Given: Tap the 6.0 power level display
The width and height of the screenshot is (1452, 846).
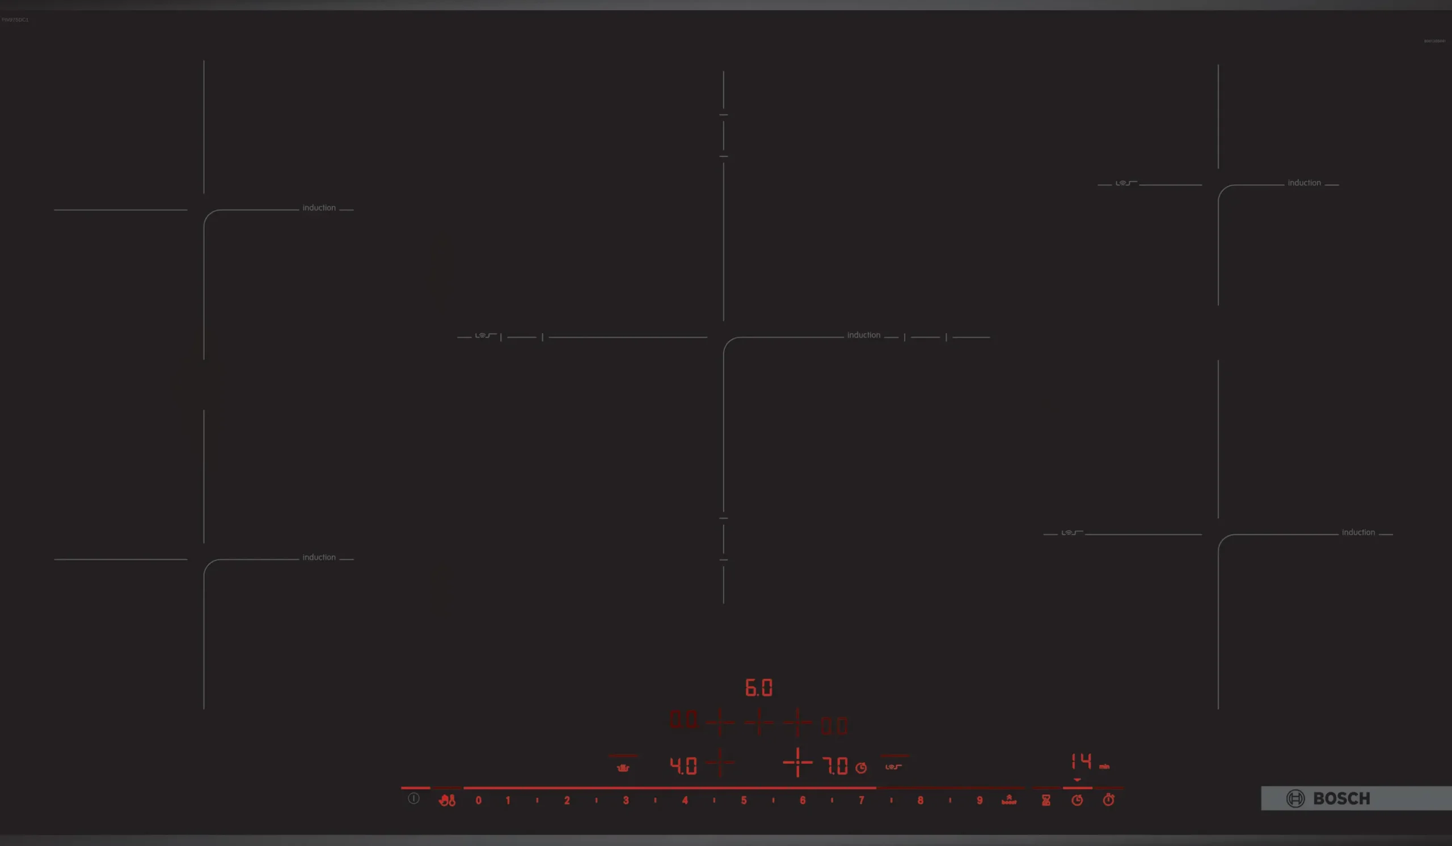Looking at the screenshot, I should (x=759, y=687).
